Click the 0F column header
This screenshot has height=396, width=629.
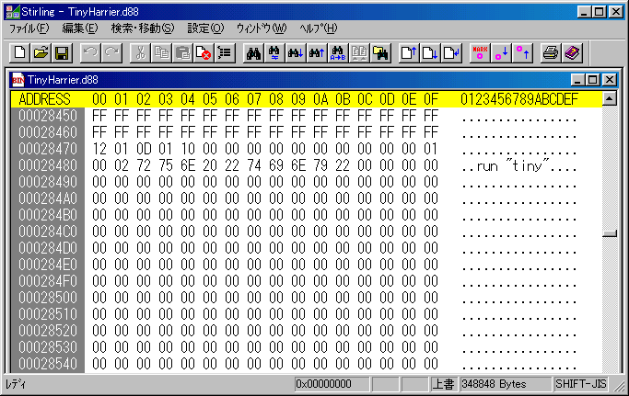coord(431,99)
